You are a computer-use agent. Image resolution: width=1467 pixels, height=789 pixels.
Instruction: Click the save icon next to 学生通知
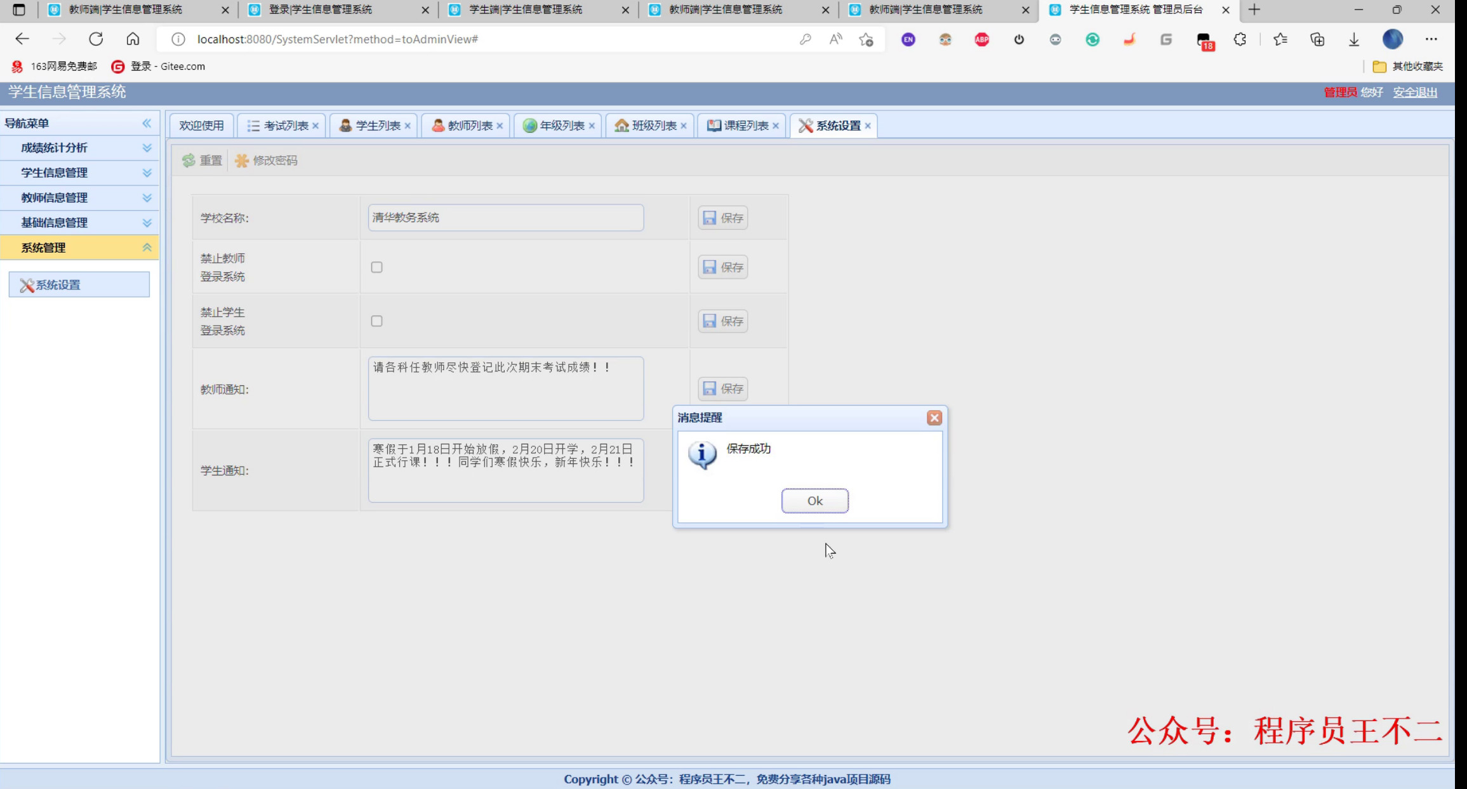[710, 470]
